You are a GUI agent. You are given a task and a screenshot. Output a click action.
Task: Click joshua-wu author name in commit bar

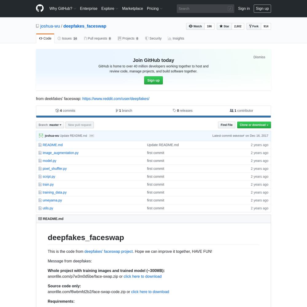click(x=52, y=136)
